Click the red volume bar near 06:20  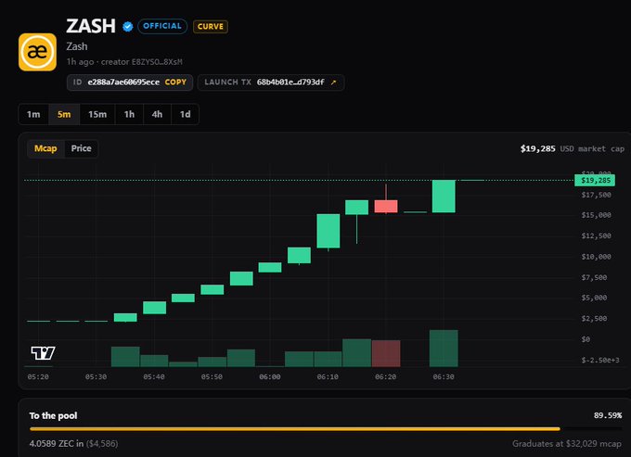(386, 353)
